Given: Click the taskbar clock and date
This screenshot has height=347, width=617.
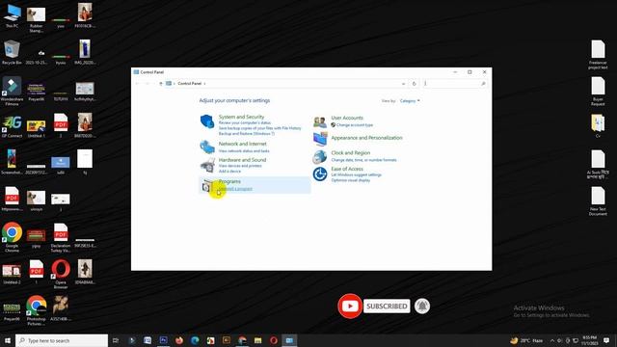Looking at the screenshot, I should [x=589, y=340].
